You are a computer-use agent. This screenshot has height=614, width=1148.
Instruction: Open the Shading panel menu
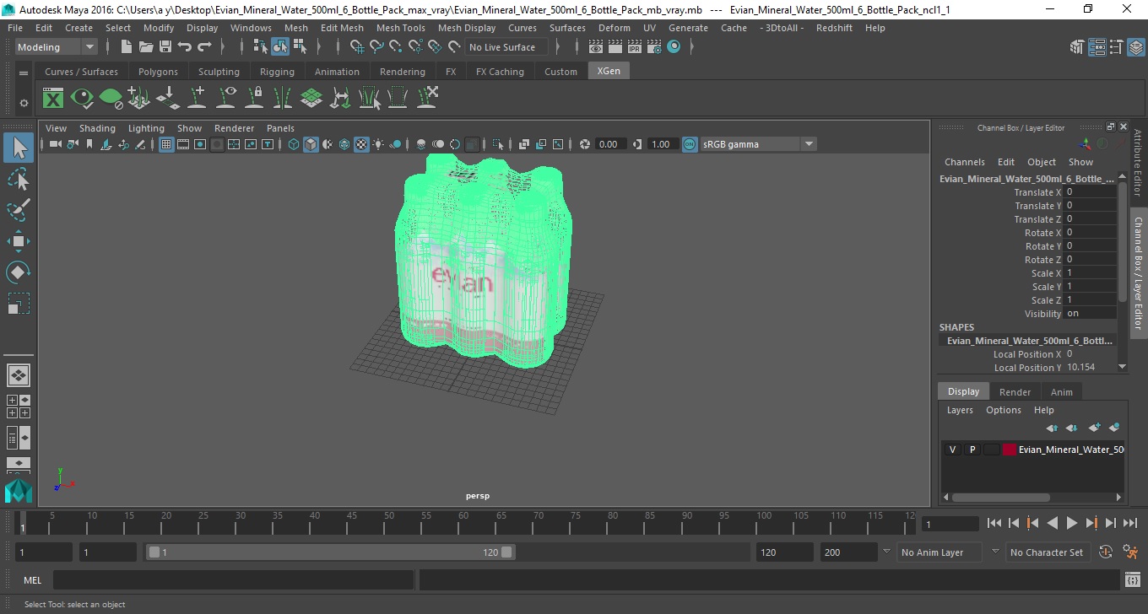(97, 128)
